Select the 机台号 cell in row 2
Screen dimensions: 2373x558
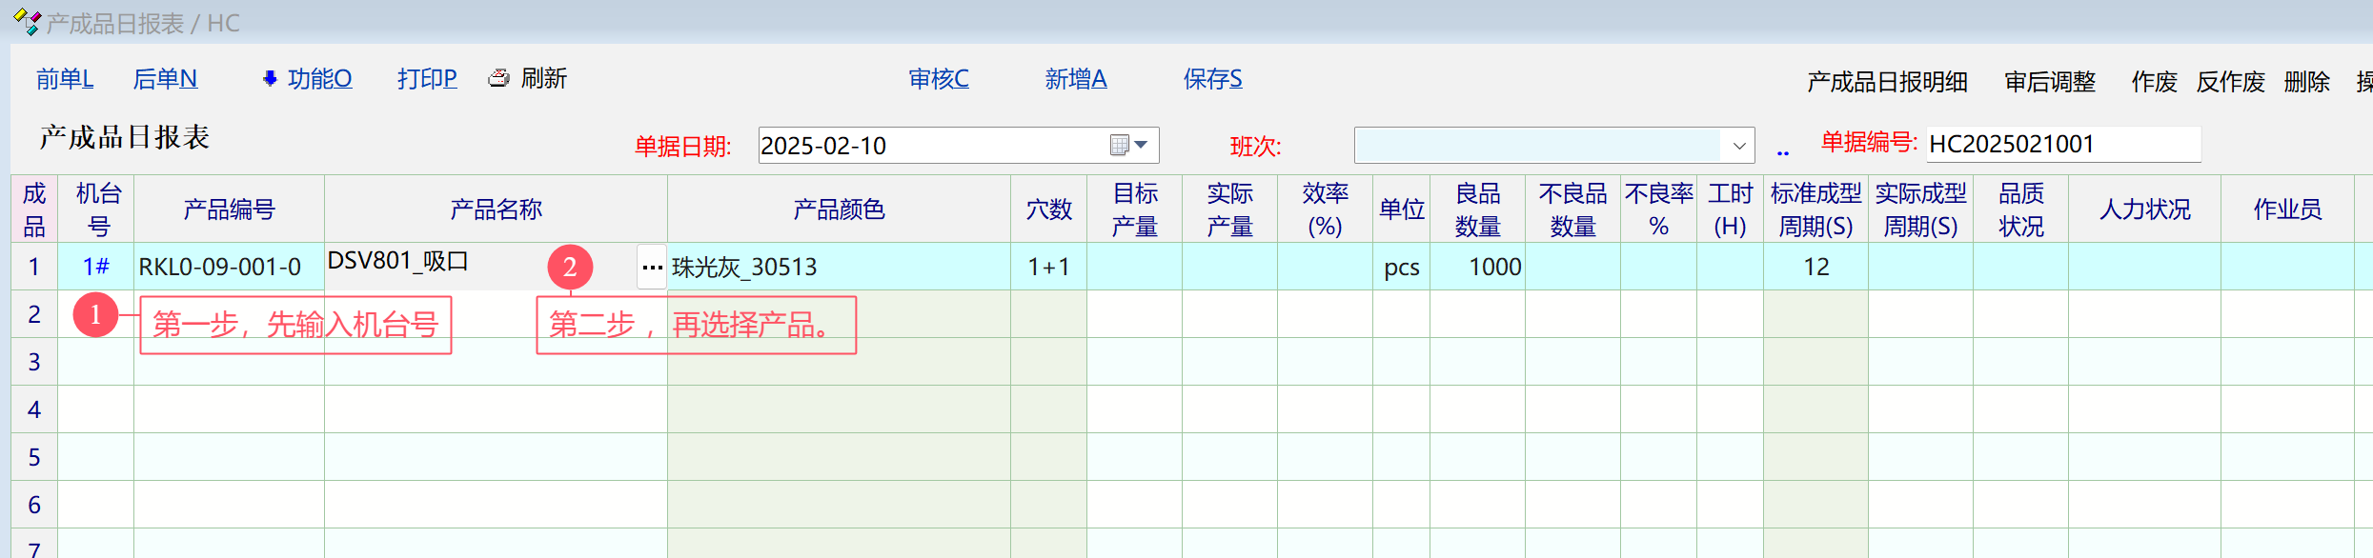(96, 314)
